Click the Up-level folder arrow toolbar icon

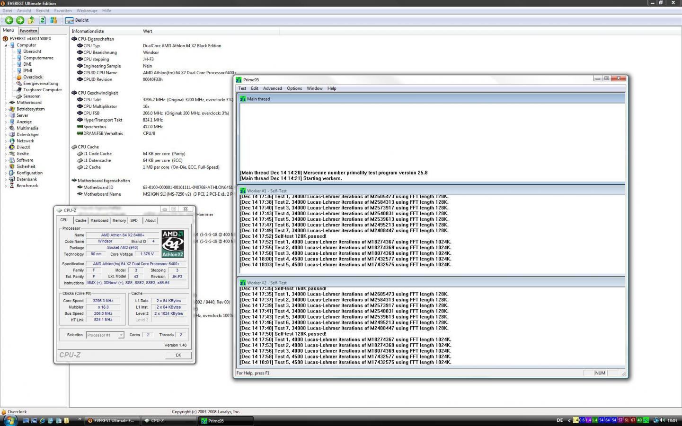31,20
